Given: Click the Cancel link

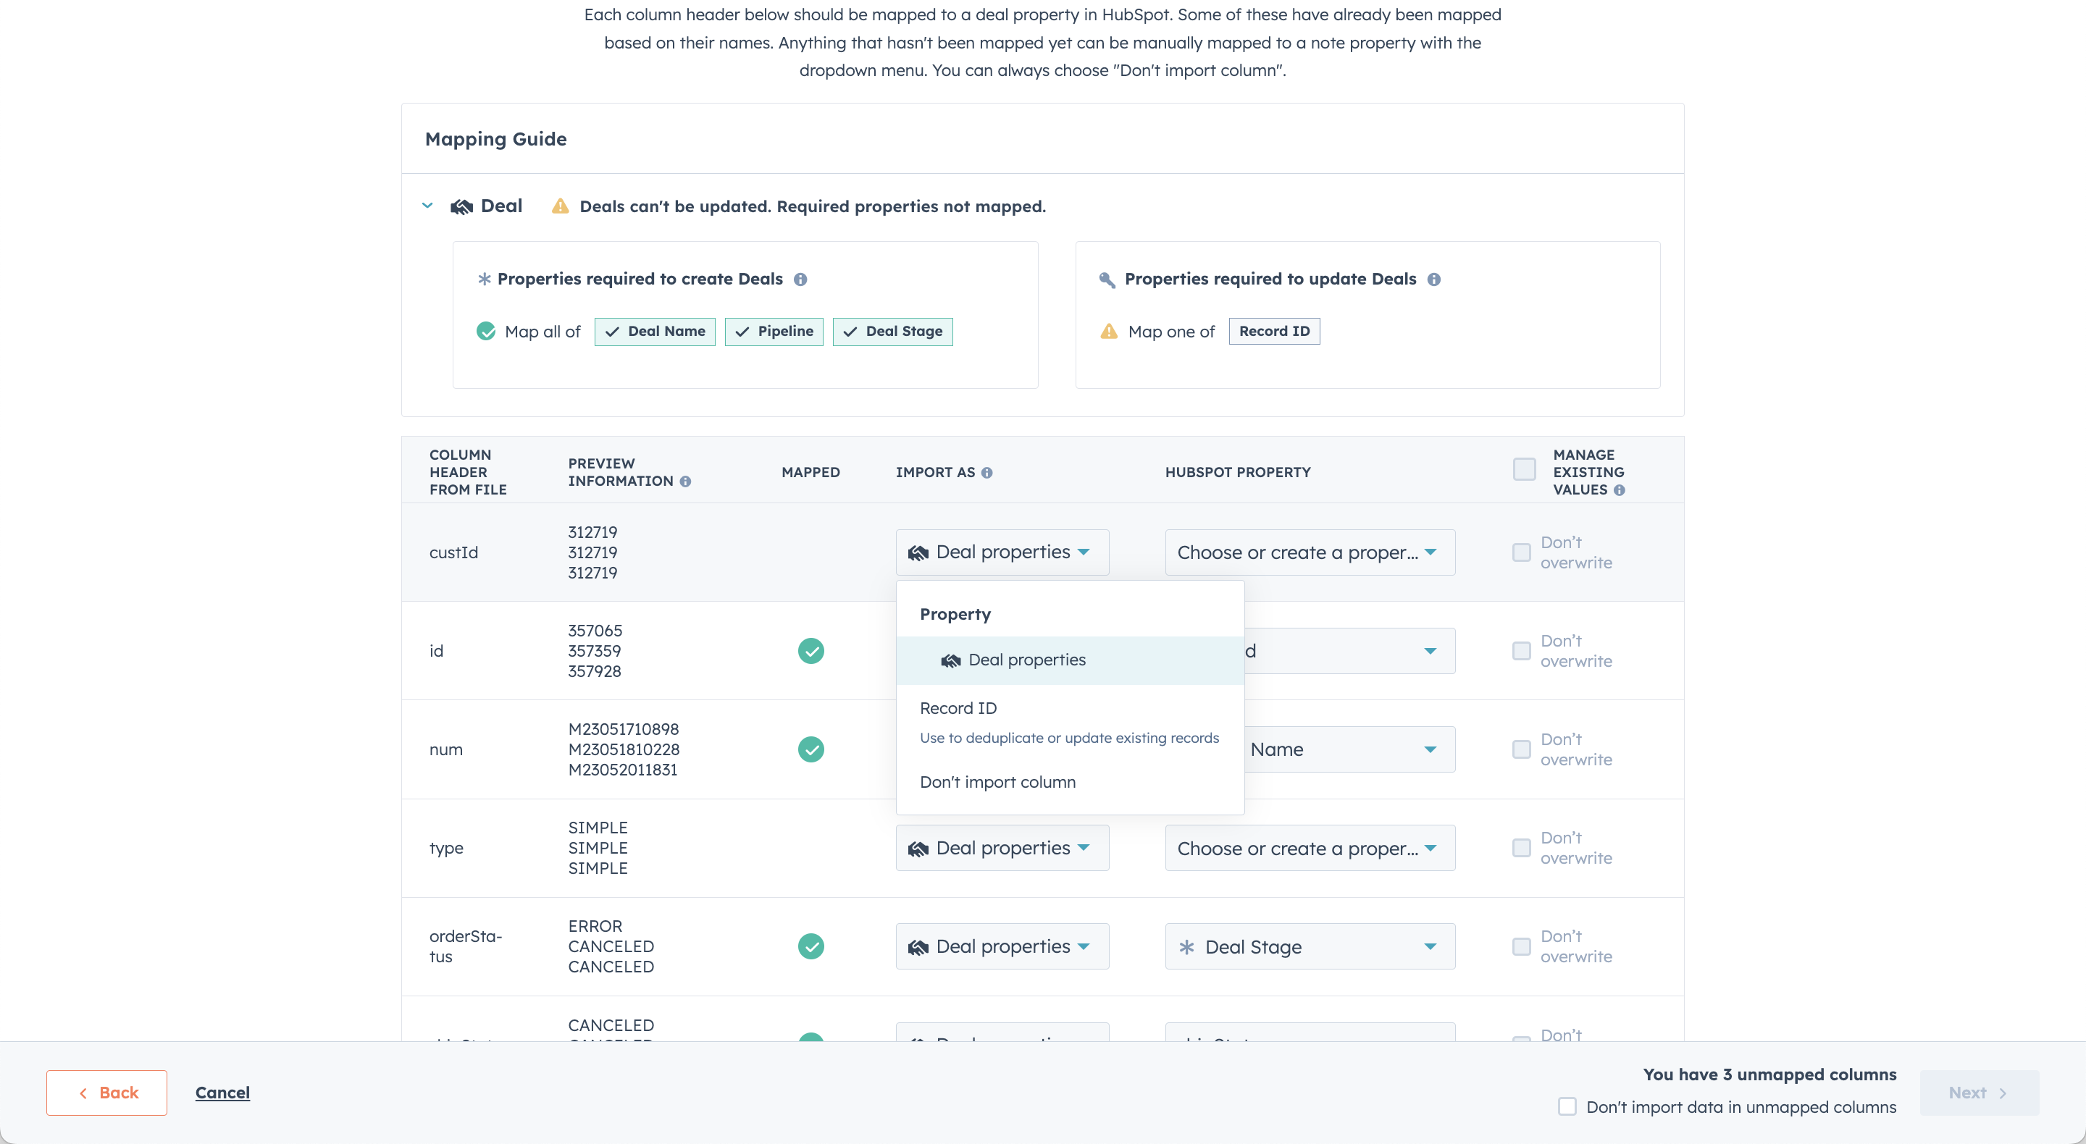Looking at the screenshot, I should click(x=222, y=1092).
